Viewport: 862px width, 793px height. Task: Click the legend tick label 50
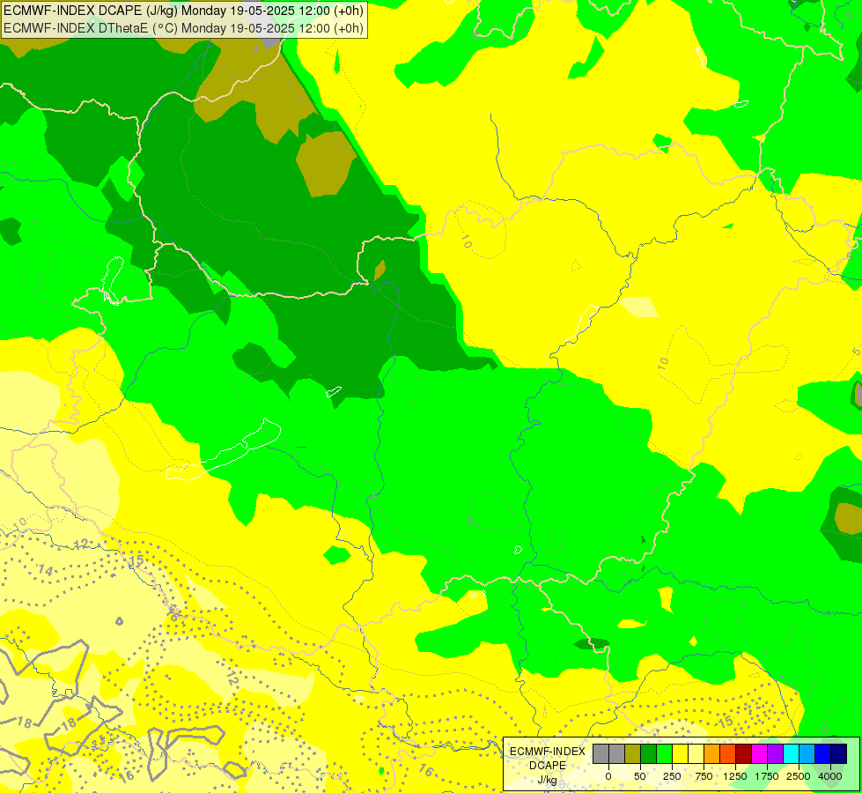pyautogui.click(x=640, y=776)
